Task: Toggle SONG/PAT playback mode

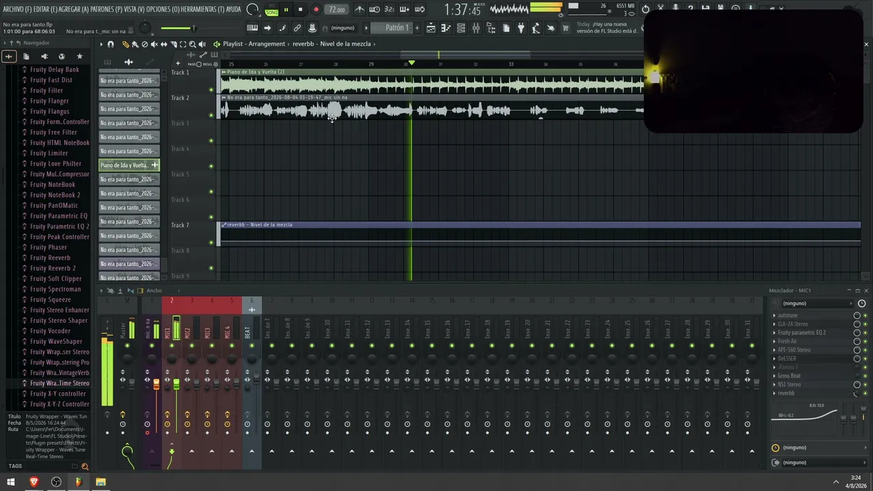Action: [x=271, y=10]
